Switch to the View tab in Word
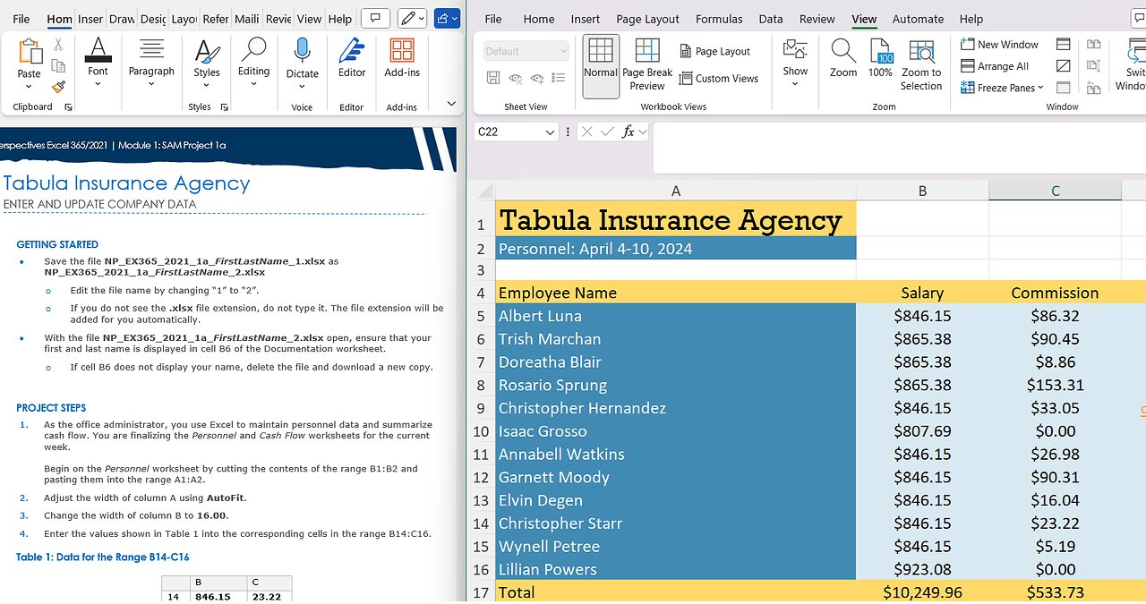The image size is (1146, 604). [309, 19]
